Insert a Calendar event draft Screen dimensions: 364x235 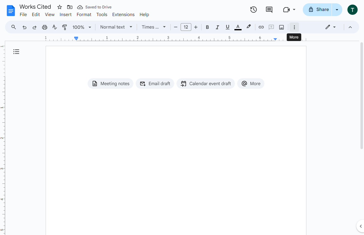point(206,84)
